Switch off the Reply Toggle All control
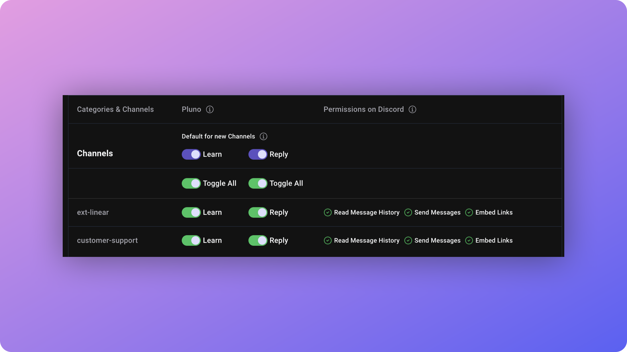Screen dimensions: 627x352 point(258,183)
